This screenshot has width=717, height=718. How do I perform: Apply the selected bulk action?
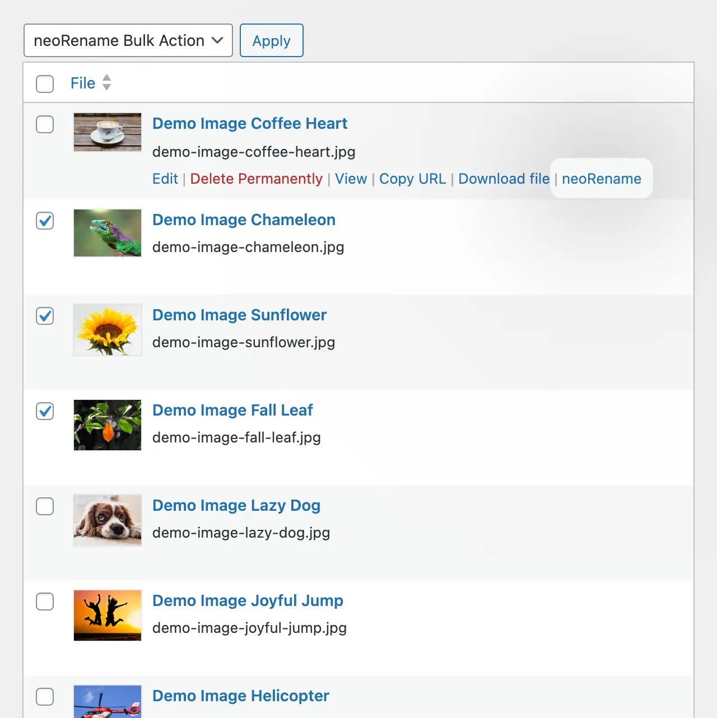[x=271, y=40]
